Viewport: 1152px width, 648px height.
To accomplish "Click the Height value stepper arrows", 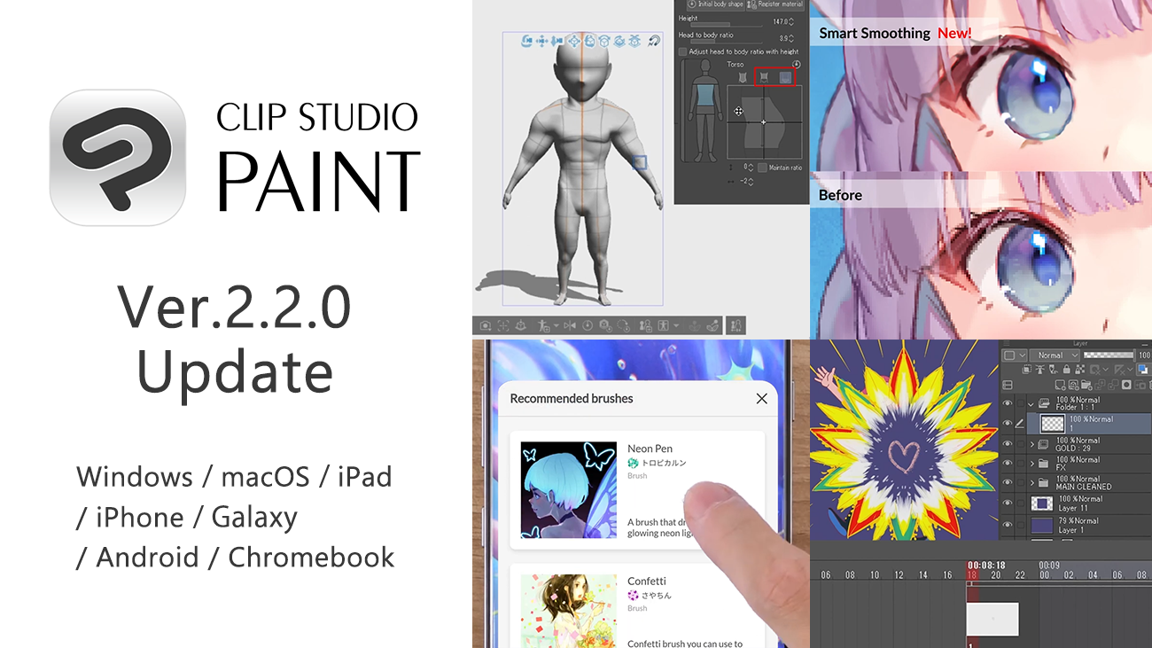I will click(791, 21).
